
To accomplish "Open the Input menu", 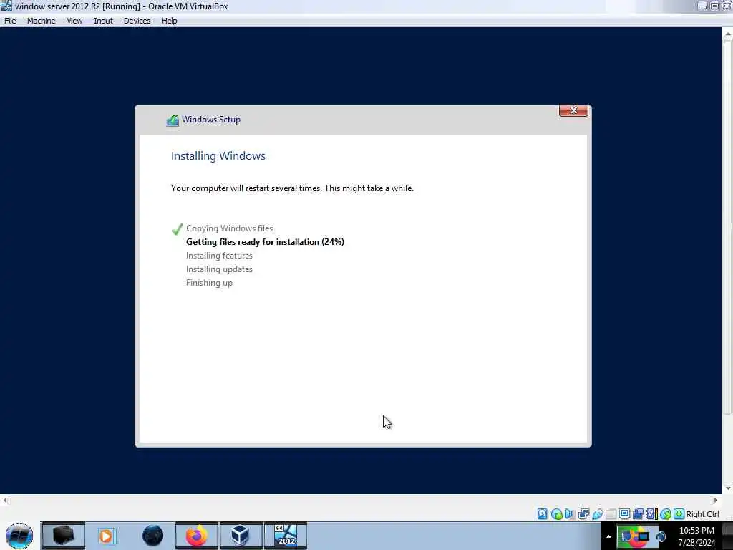I will (103, 21).
